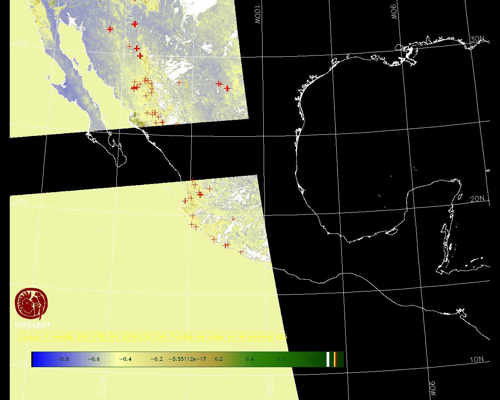Click the -0.8 value on the color scale
Screen dimensions: 500x400
tap(62, 359)
